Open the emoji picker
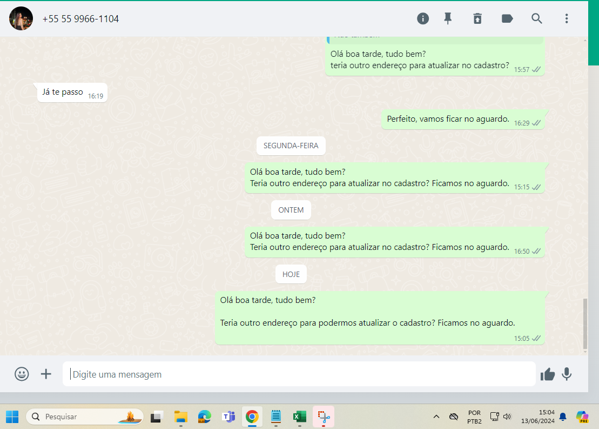 coord(22,374)
